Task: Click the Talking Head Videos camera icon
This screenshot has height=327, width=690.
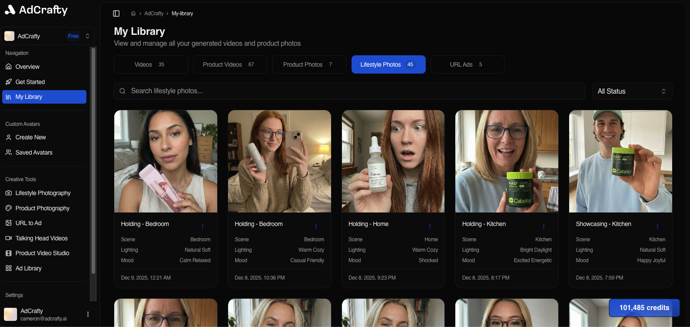Action: tap(9, 238)
